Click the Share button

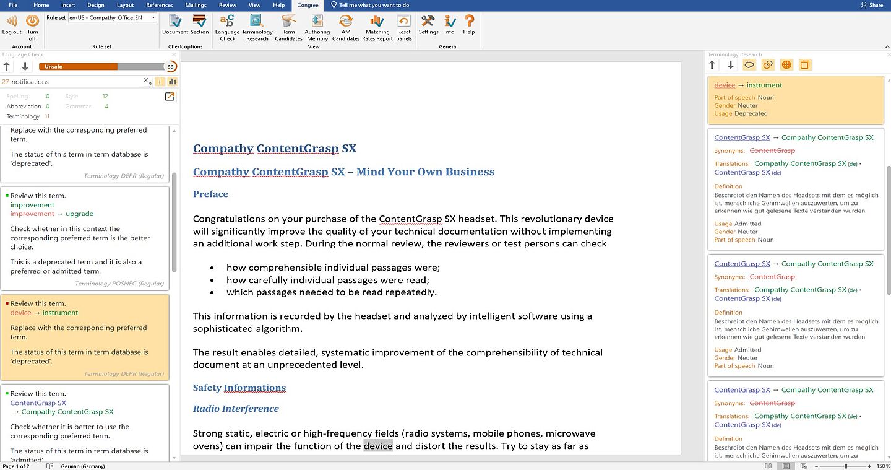click(872, 5)
